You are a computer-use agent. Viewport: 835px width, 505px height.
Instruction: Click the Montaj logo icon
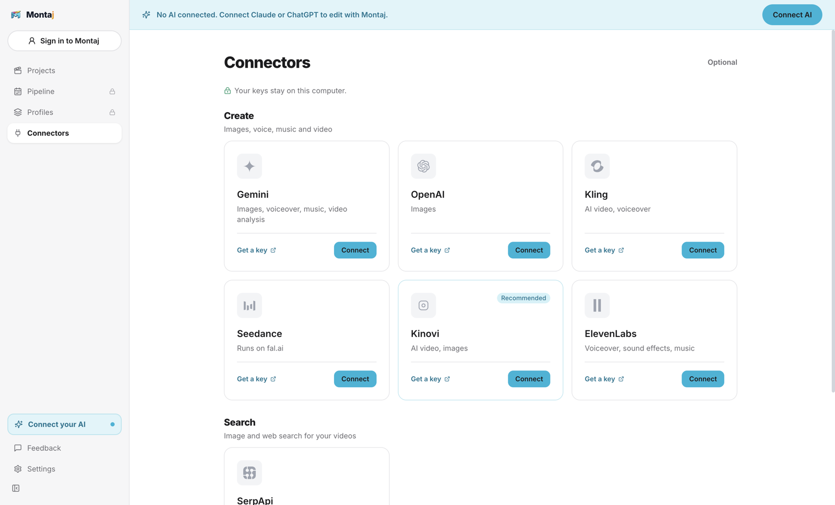point(16,15)
